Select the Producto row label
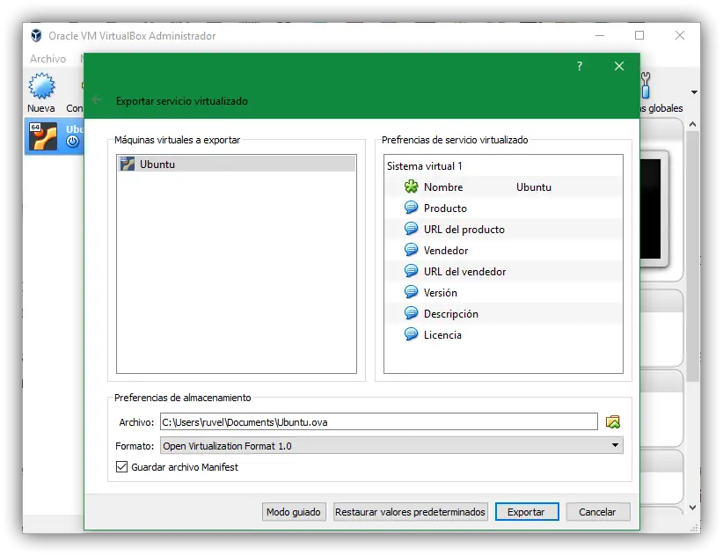The width and height of the screenshot is (723, 556). click(445, 208)
